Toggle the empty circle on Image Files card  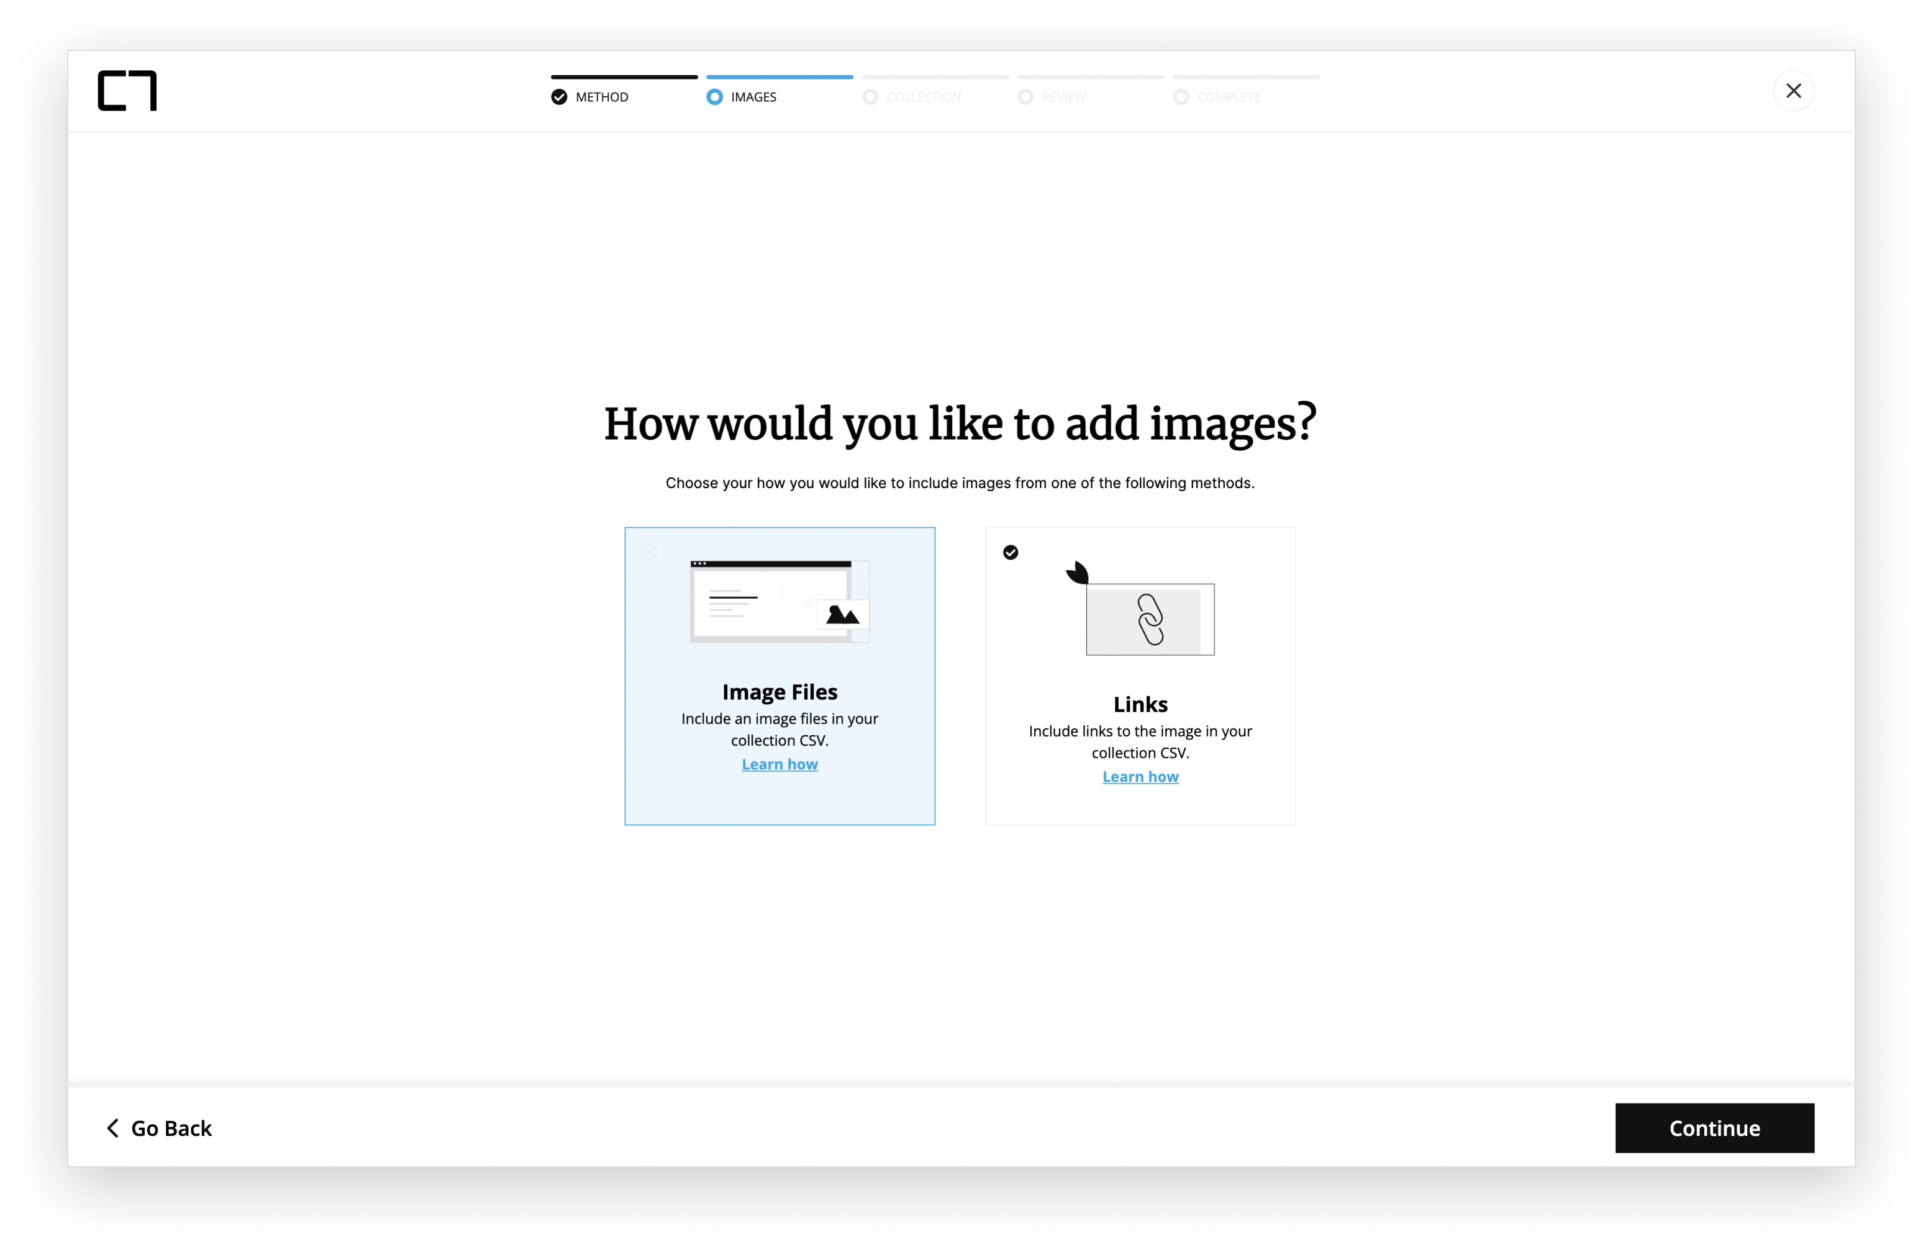tap(650, 553)
